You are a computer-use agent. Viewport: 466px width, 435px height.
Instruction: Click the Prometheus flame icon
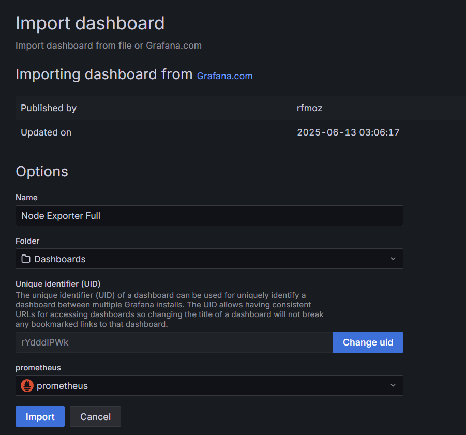(27, 386)
